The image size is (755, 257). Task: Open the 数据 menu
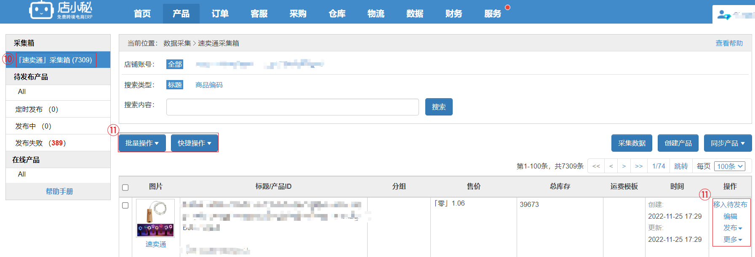(x=415, y=13)
